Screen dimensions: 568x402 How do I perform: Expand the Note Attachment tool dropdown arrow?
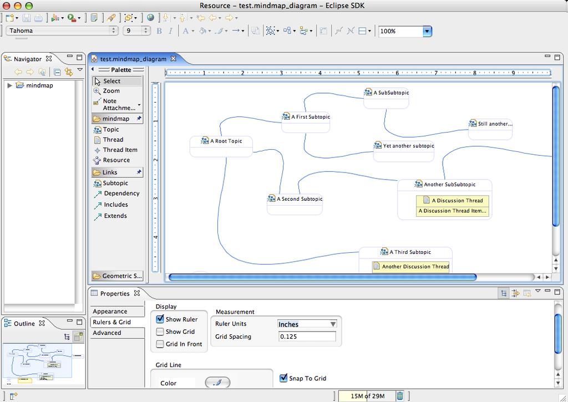pyautogui.click(x=139, y=105)
